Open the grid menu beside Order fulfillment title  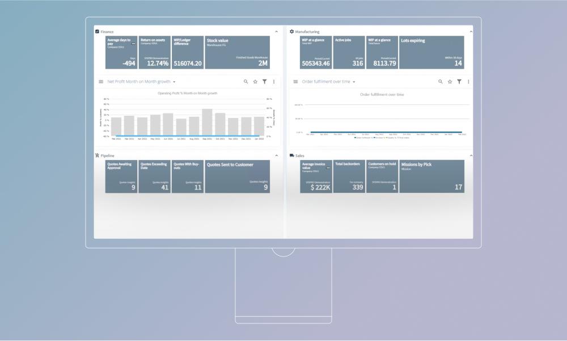[x=296, y=81]
